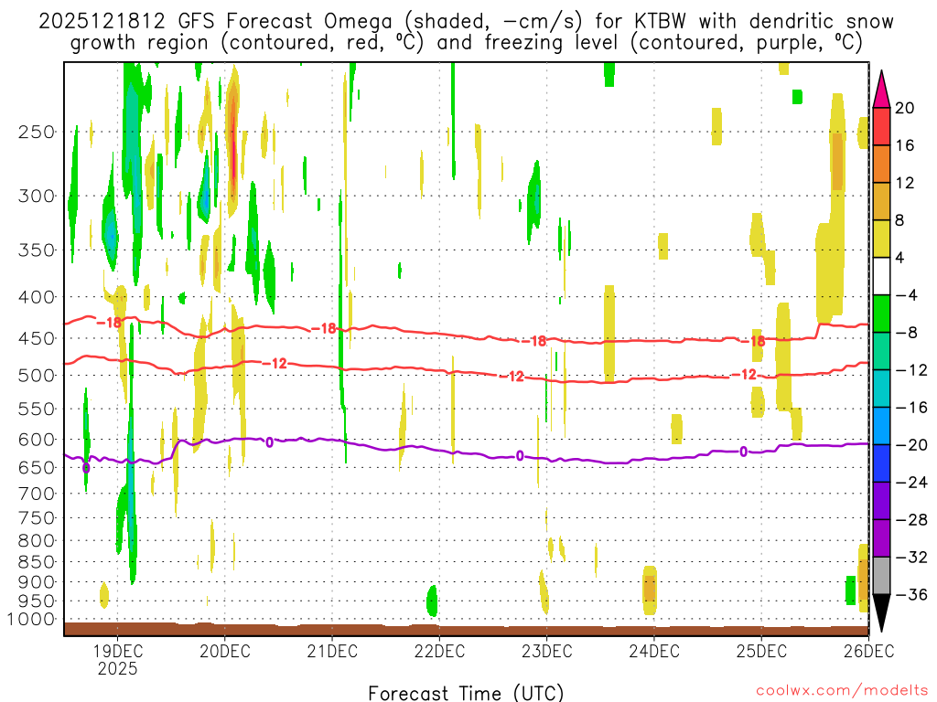Click the cyan -12 to -16 colorbar segment
Image resolution: width=937 pixels, height=702 pixels.
pyautogui.click(x=881, y=388)
